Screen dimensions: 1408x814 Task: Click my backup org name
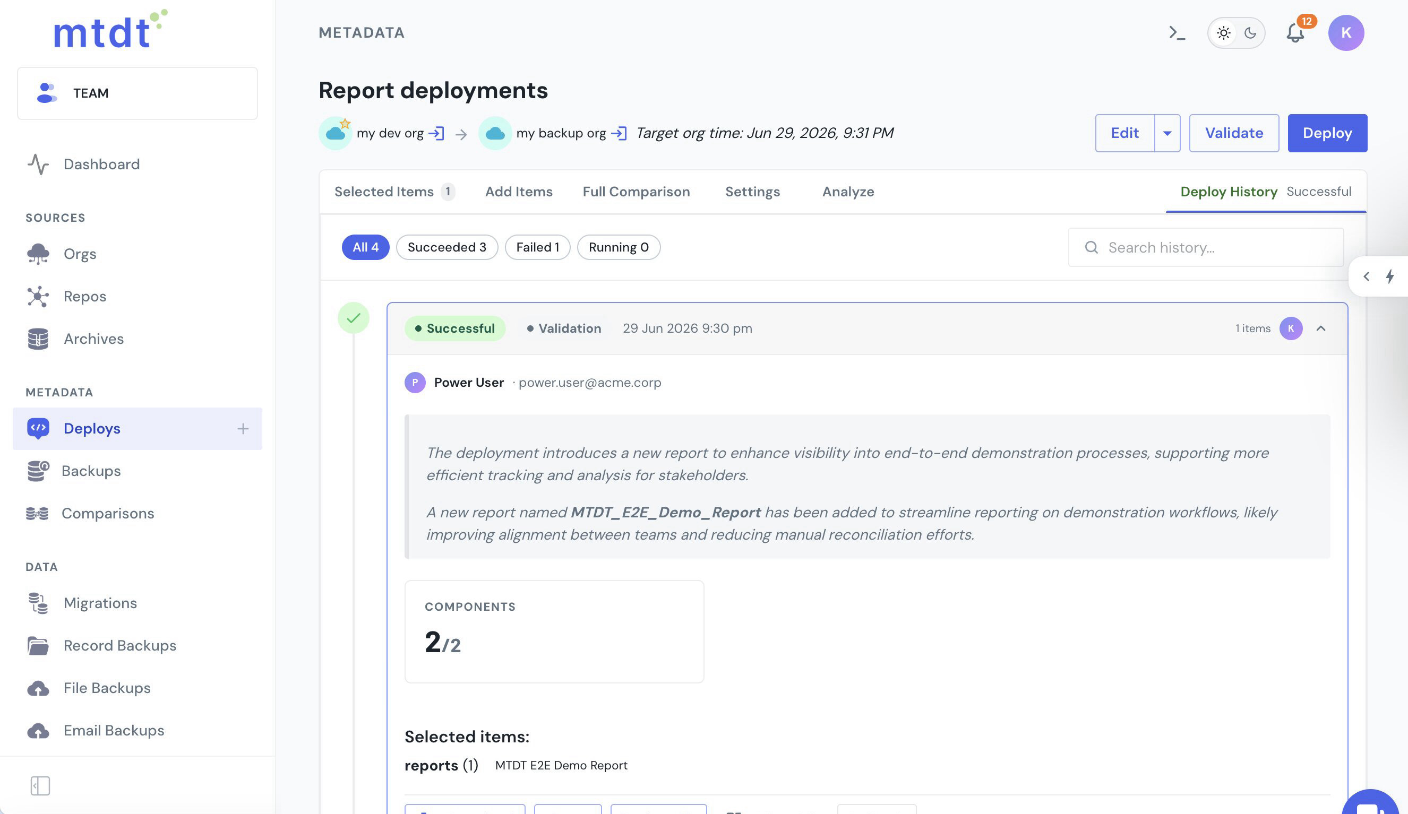[561, 133]
